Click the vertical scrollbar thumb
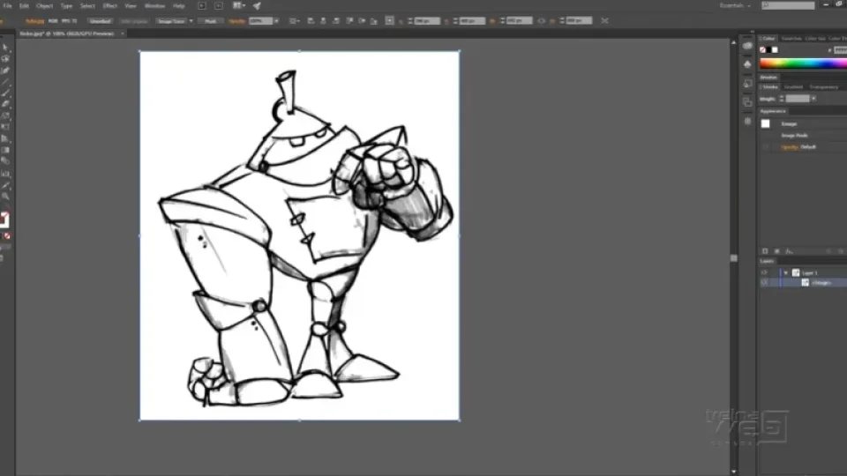The width and height of the screenshot is (847, 476). [733, 258]
